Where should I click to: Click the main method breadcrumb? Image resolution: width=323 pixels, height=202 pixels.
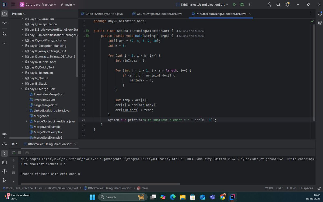click(143, 188)
